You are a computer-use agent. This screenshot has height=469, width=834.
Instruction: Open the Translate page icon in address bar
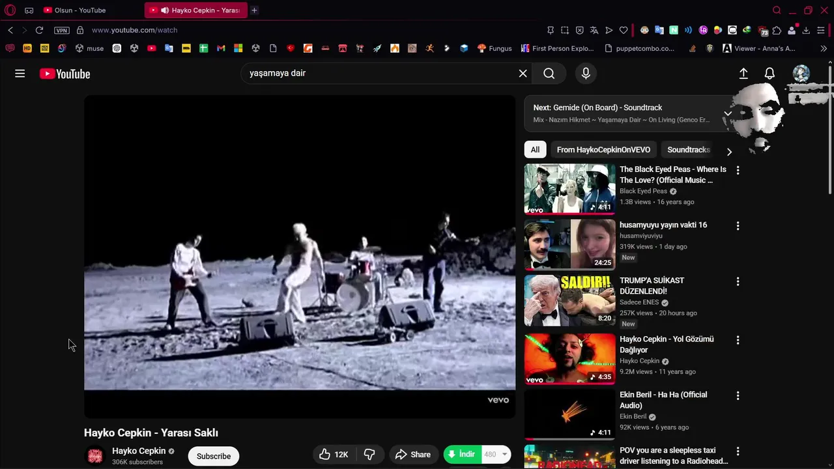[x=594, y=30]
